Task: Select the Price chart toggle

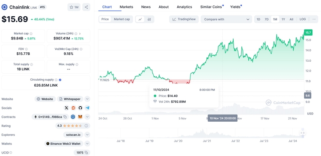Action: click(x=105, y=19)
